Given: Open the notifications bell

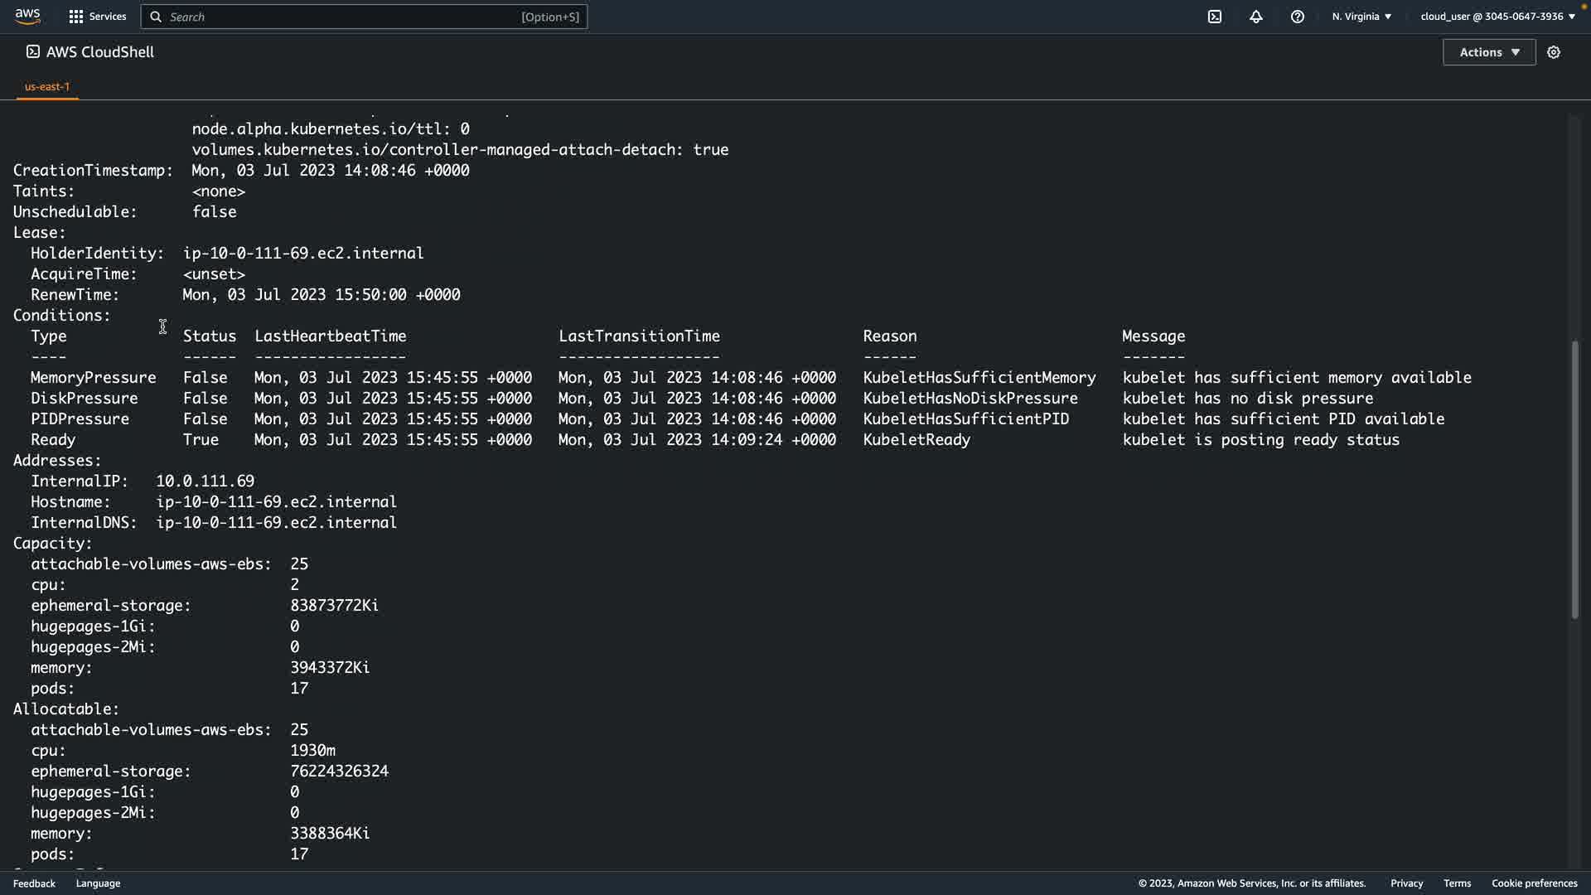Looking at the screenshot, I should click(1256, 17).
